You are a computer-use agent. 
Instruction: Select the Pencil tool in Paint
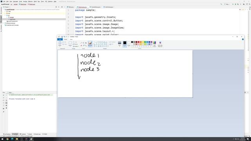point(81,43)
